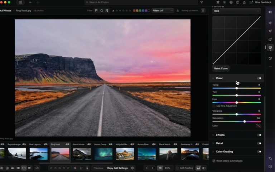Open the Filters Off dropdown
Viewport: 275px width, 172px height.
coord(163,10)
